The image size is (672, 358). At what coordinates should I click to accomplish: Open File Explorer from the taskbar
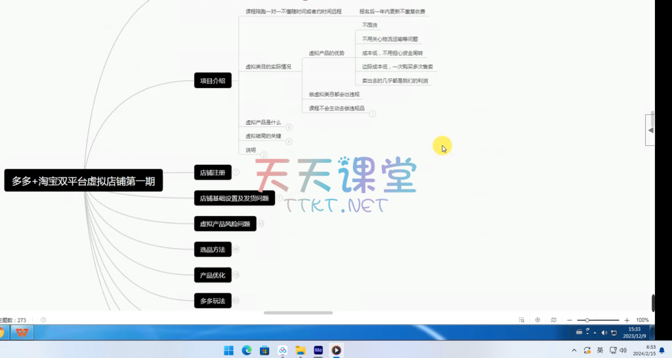pyautogui.click(x=301, y=350)
